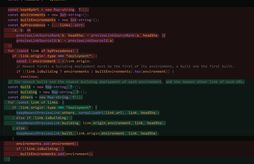The image size is (254, 164).
Task: Click the keepNewestPreviewLink(building, ...) call line
Action: click(91, 123)
